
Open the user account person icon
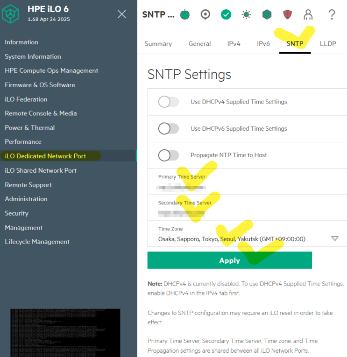(308, 14)
